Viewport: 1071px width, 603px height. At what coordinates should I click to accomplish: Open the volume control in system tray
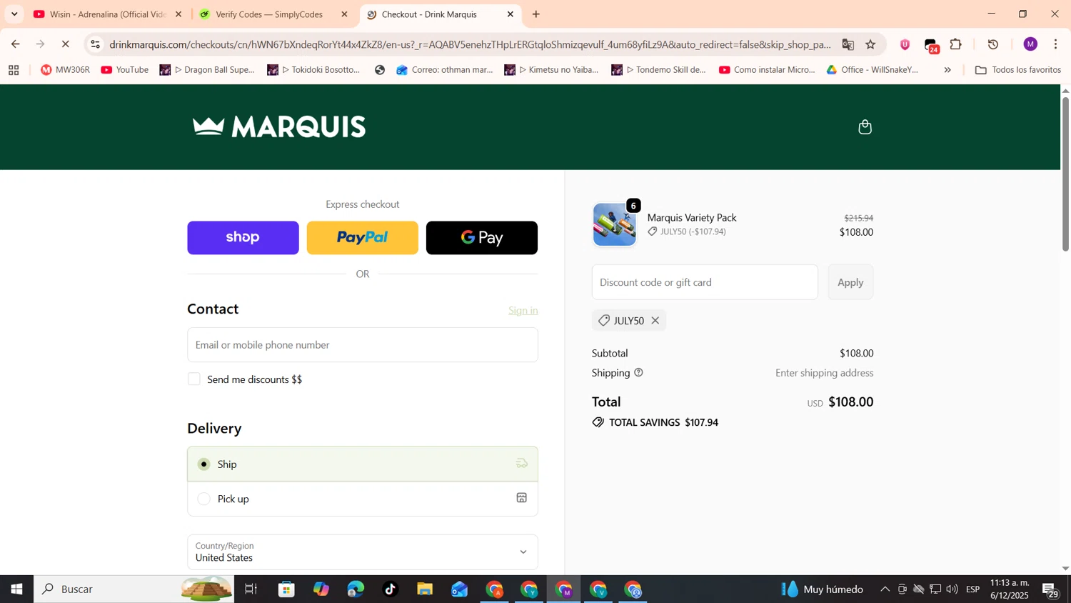coord(952,589)
